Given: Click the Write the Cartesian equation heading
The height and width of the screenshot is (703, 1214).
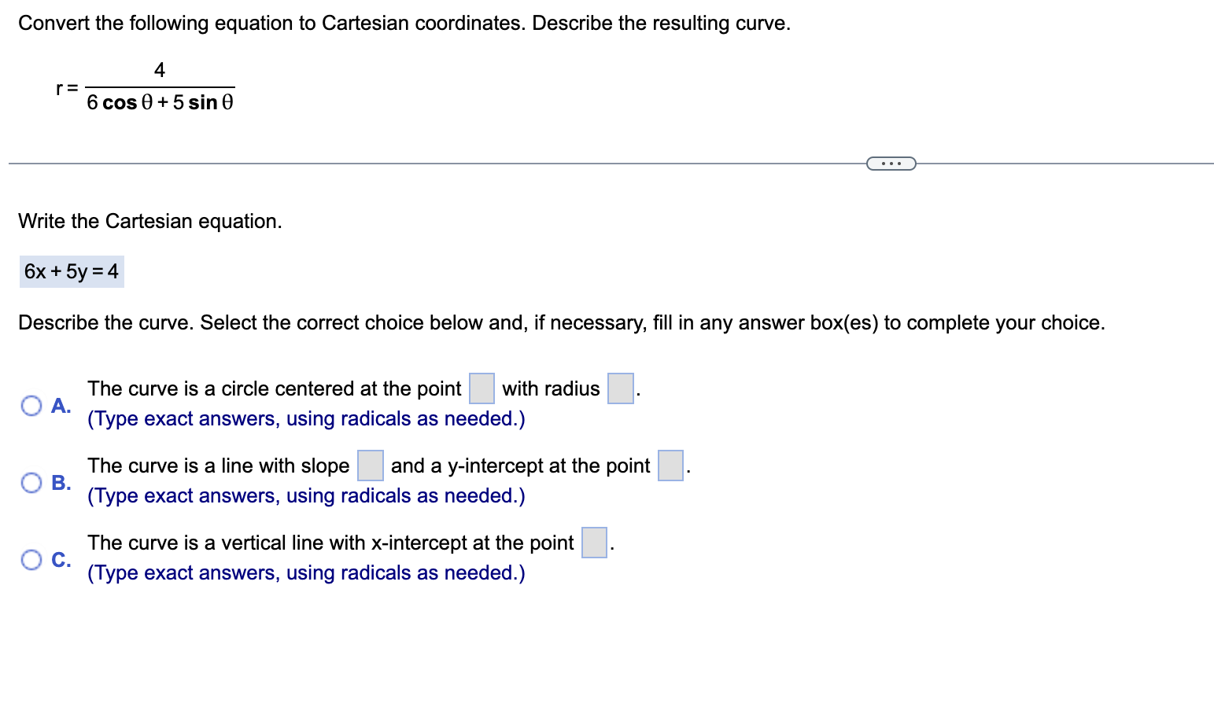Looking at the screenshot, I should (150, 221).
